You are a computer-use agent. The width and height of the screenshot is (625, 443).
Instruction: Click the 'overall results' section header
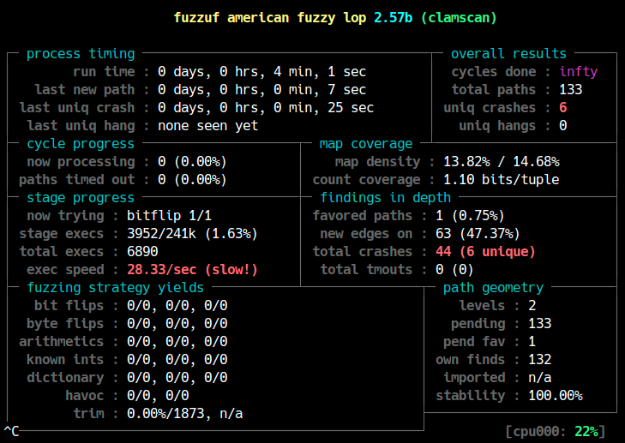(508, 54)
